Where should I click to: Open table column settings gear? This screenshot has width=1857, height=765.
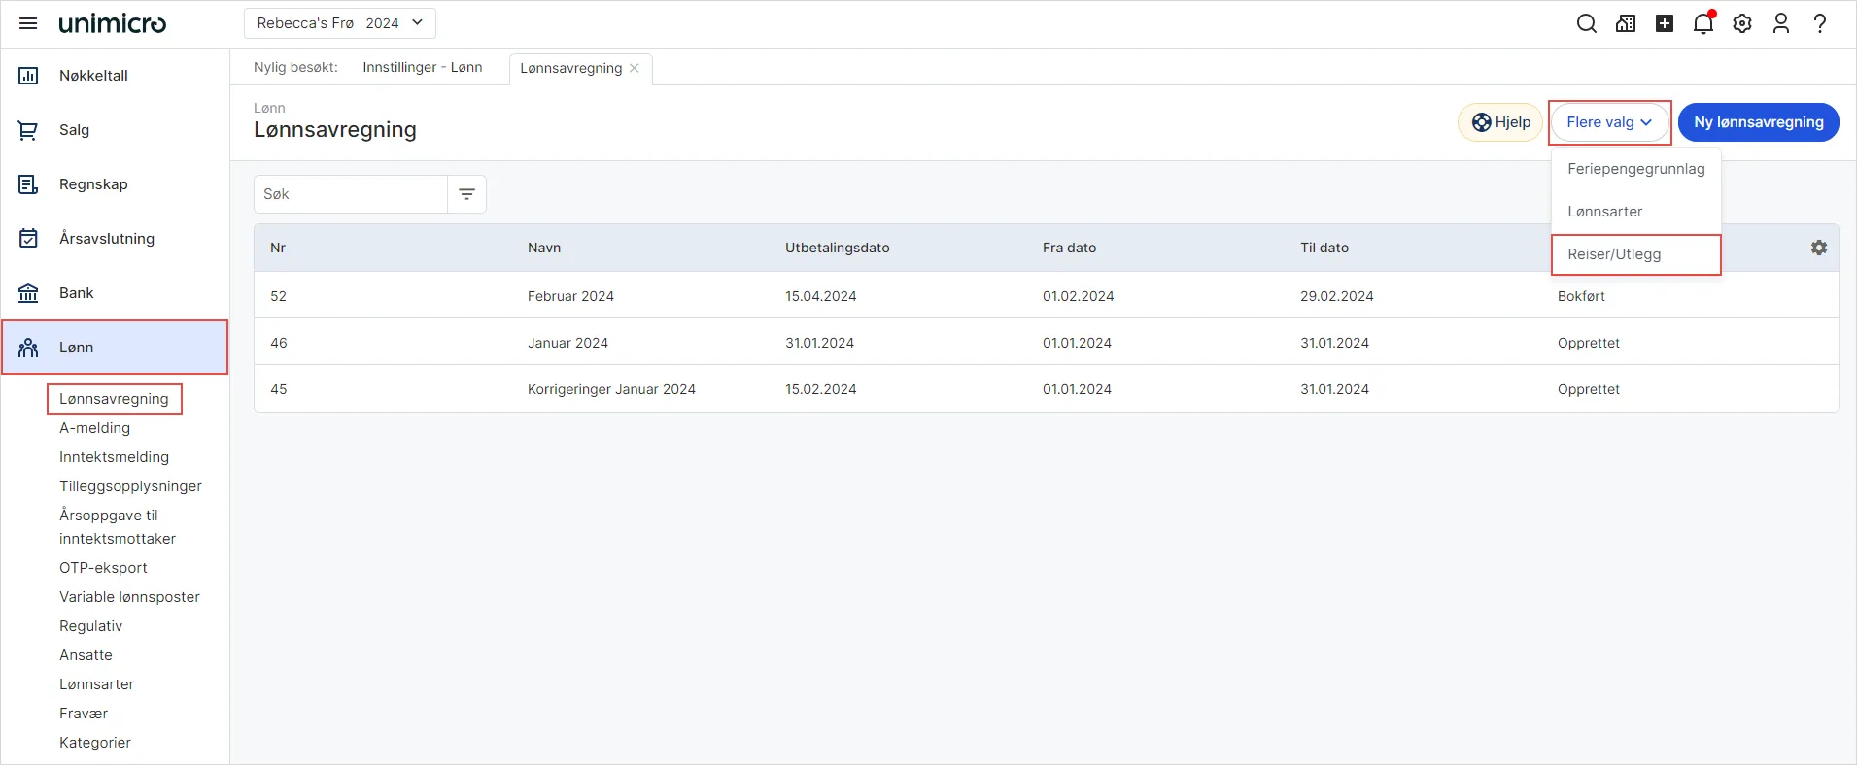coord(1819,248)
